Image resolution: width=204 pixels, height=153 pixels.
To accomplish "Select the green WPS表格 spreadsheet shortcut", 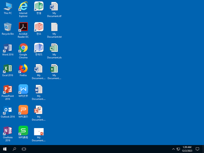I will coord(23,132).
